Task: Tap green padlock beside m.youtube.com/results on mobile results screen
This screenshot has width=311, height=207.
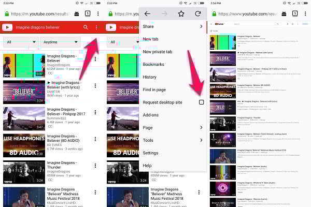Action: 7,13
